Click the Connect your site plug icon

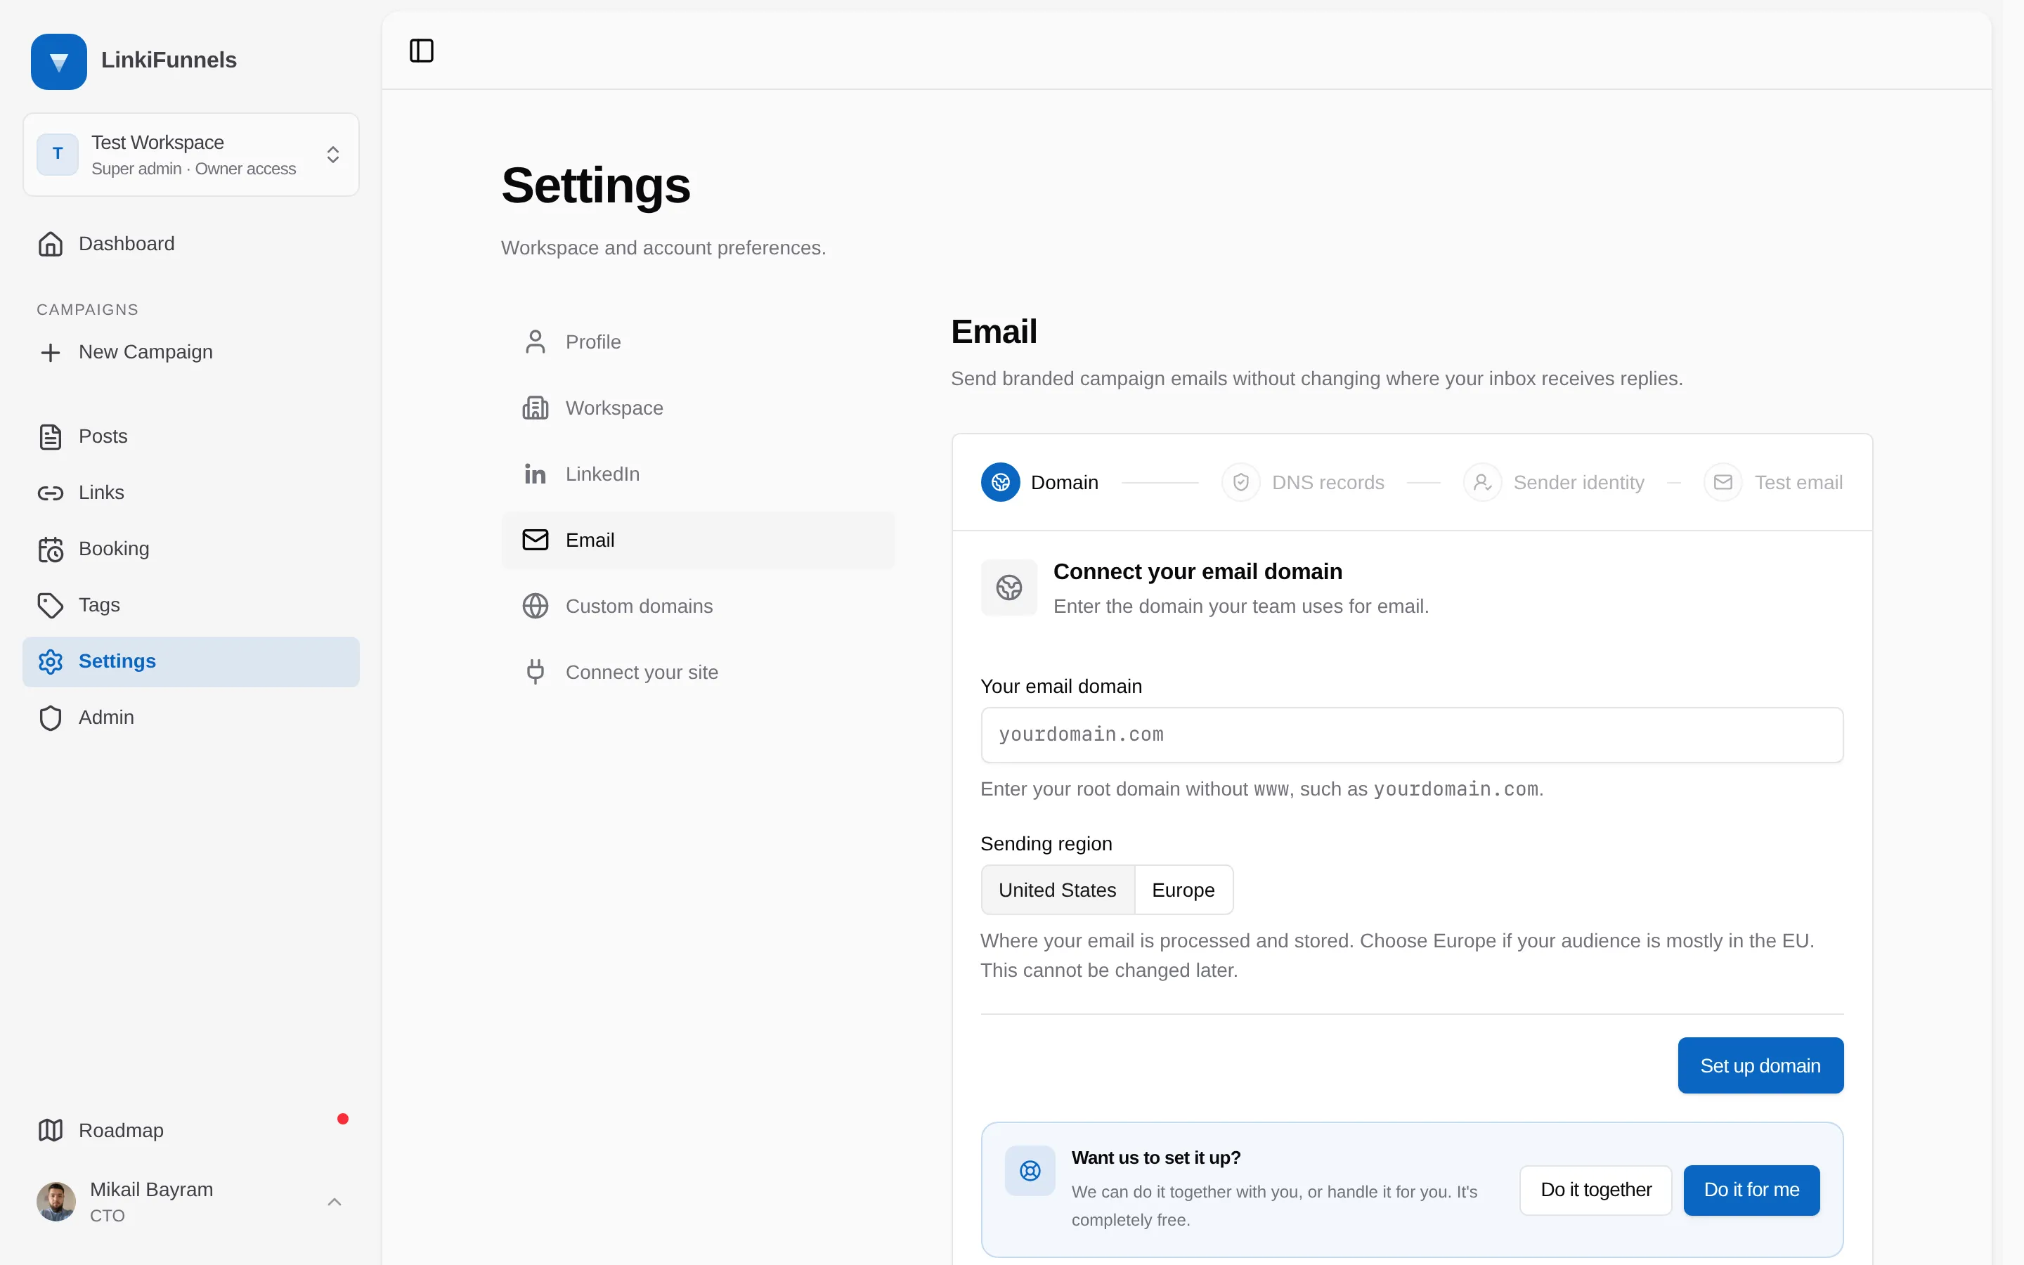click(x=536, y=672)
